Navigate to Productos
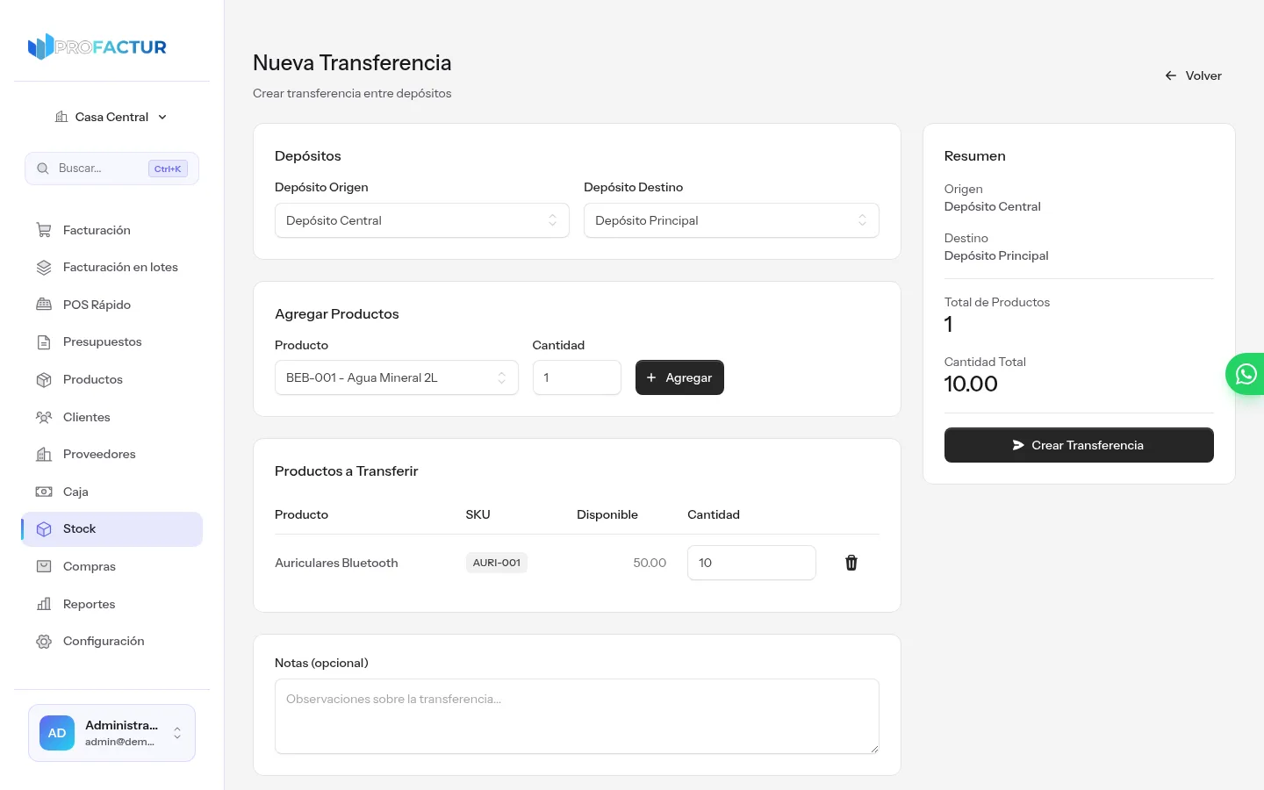This screenshot has width=1264, height=790. (x=111, y=380)
